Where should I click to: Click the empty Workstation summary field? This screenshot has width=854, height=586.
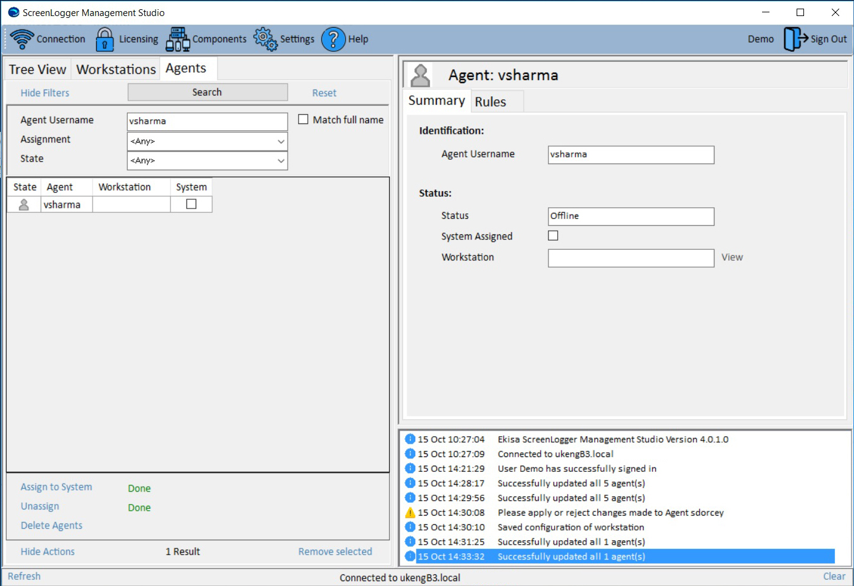pos(631,258)
